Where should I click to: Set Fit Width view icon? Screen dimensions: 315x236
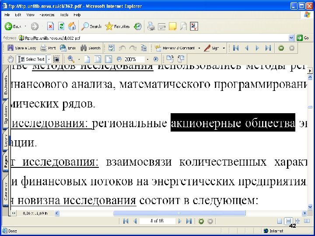click(108, 59)
